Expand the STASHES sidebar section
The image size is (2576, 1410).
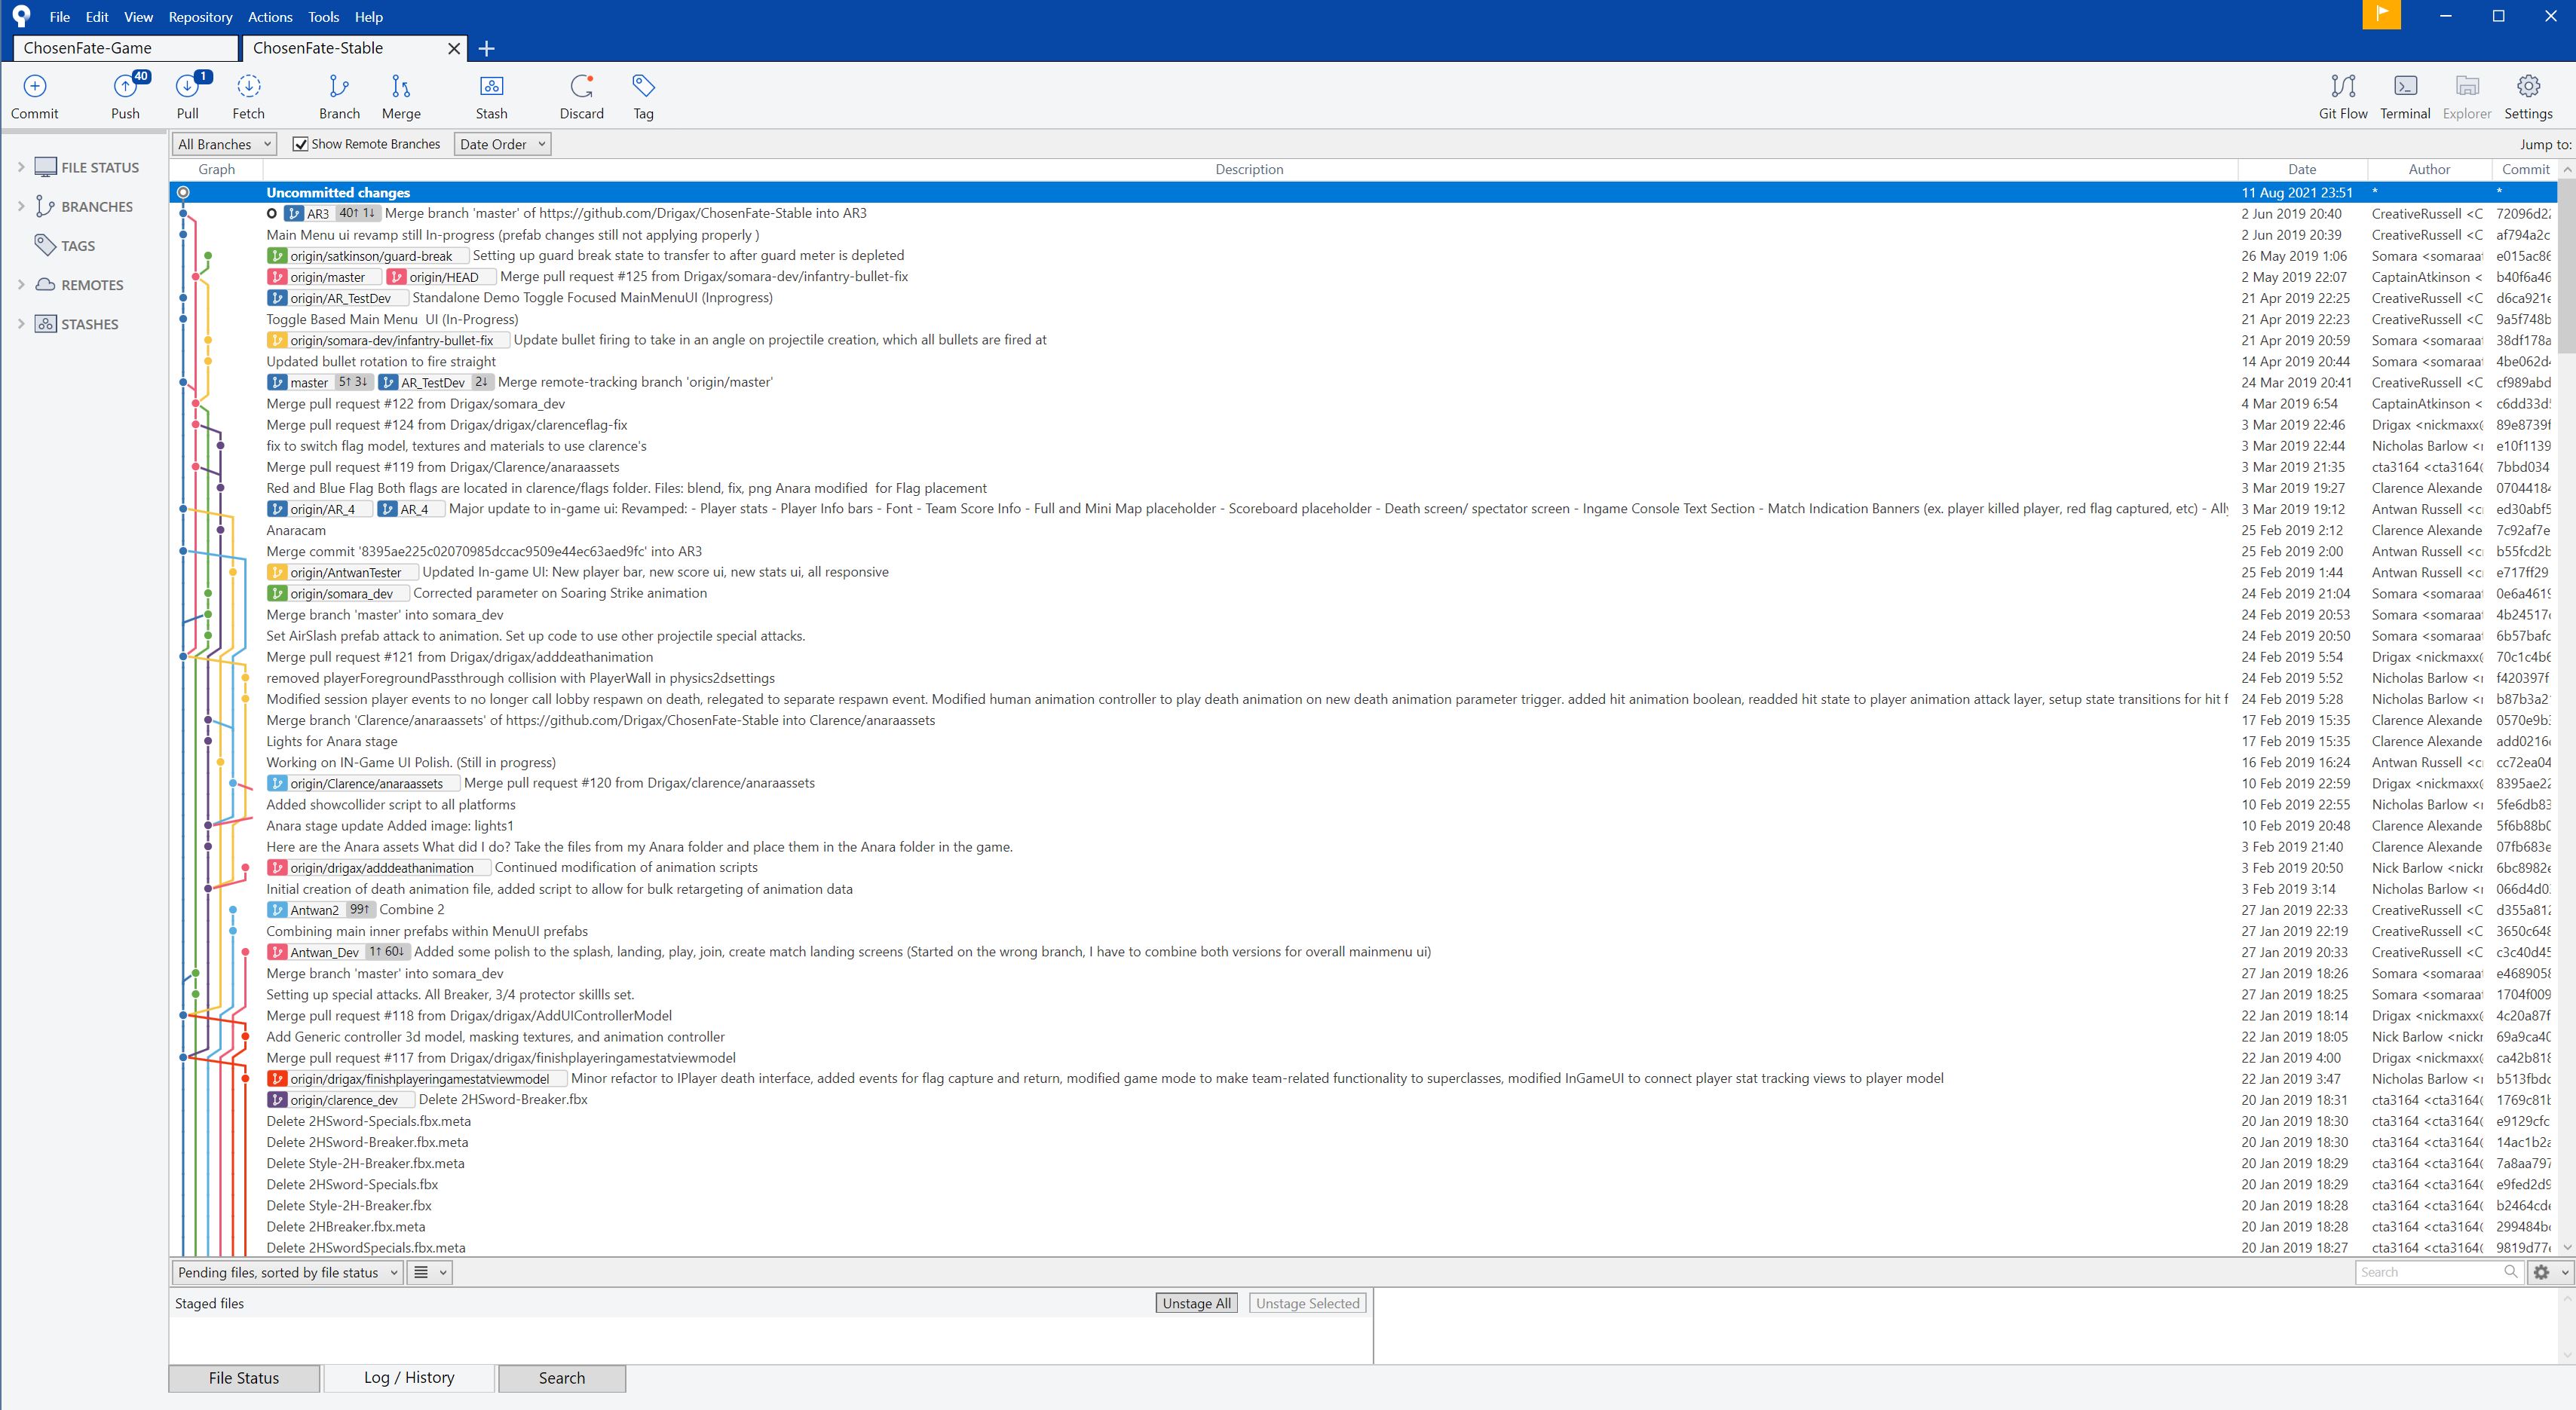tap(21, 324)
